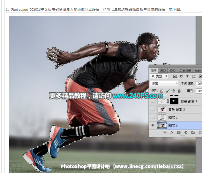Lock transparent pixels icon
The image size is (203, 173).
coord(162,91)
